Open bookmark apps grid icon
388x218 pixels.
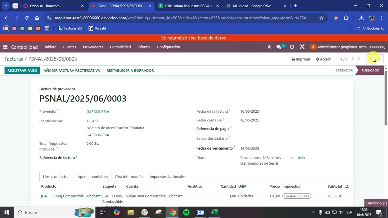point(47,28)
